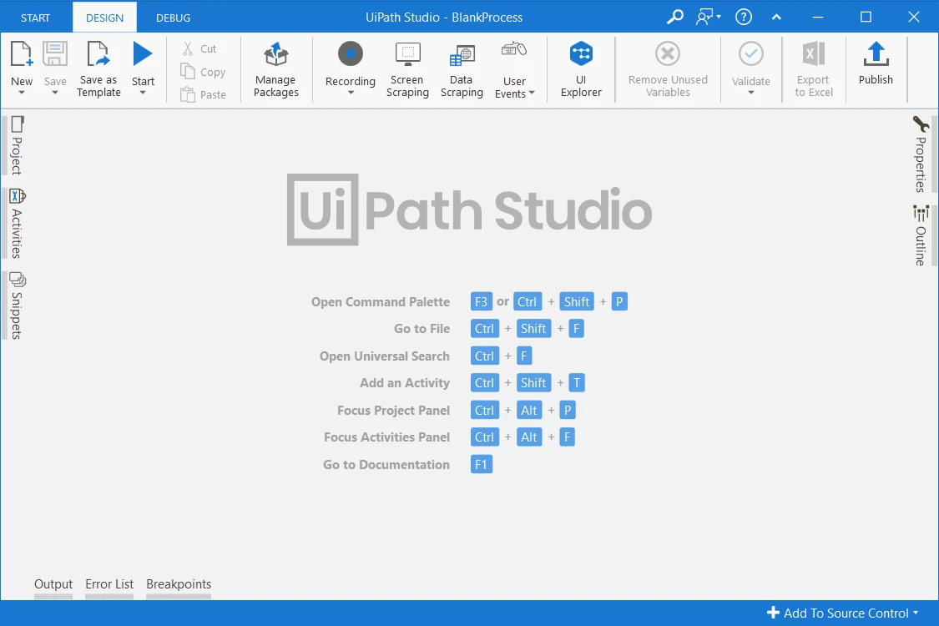Viewport: 939px width, 626px height.
Task: Show the Breakpoints panel
Action: click(179, 584)
